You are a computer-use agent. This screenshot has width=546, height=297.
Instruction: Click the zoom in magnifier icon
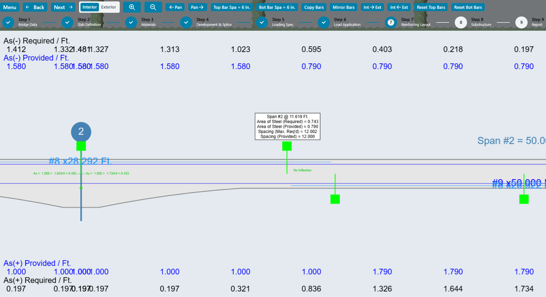tap(132, 7)
